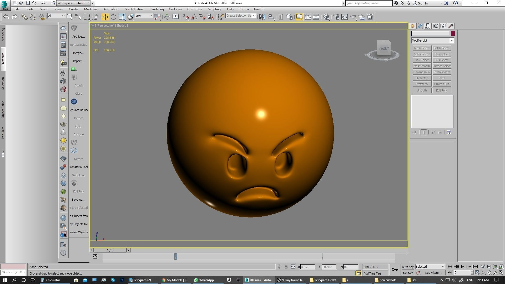Open the Motion command panel tab
Viewport: 505px width, 284px height.
click(x=436, y=26)
